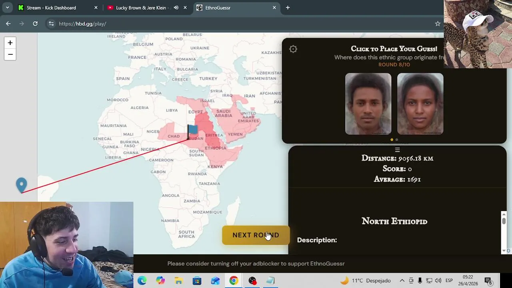Select the second carousel dot under photos

(x=397, y=140)
